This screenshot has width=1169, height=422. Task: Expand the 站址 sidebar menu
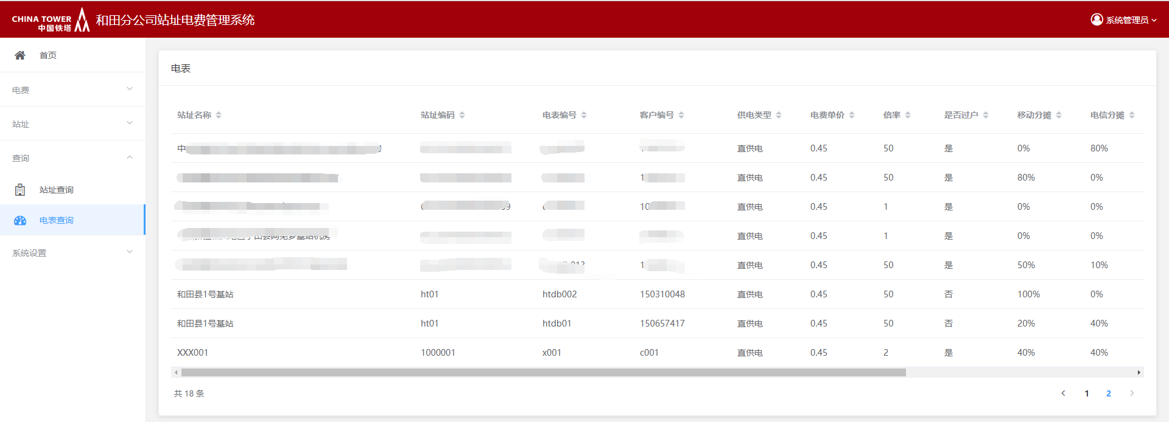pos(72,123)
